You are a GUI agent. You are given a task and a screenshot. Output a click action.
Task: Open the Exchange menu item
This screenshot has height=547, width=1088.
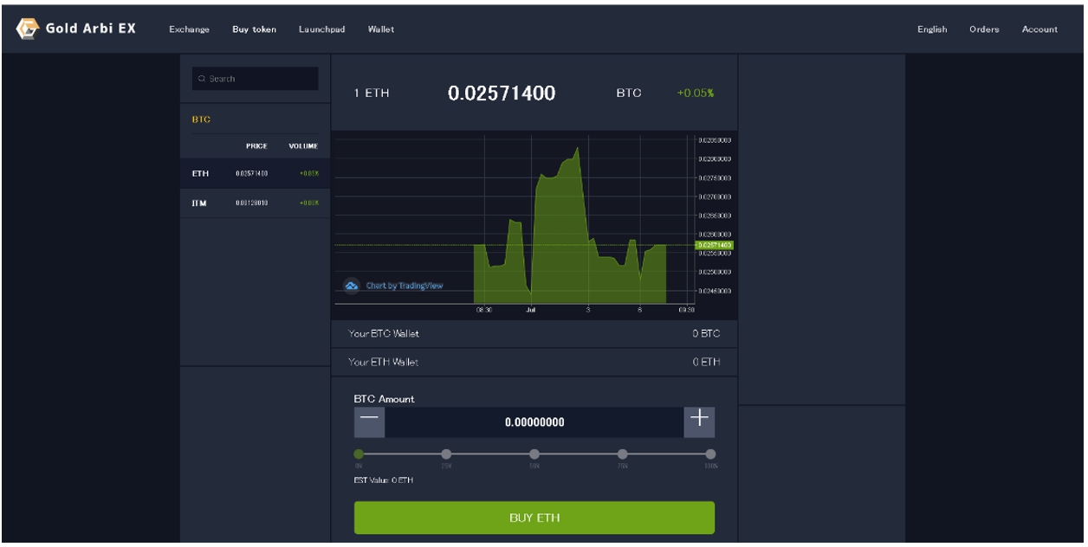[x=189, y=29]
